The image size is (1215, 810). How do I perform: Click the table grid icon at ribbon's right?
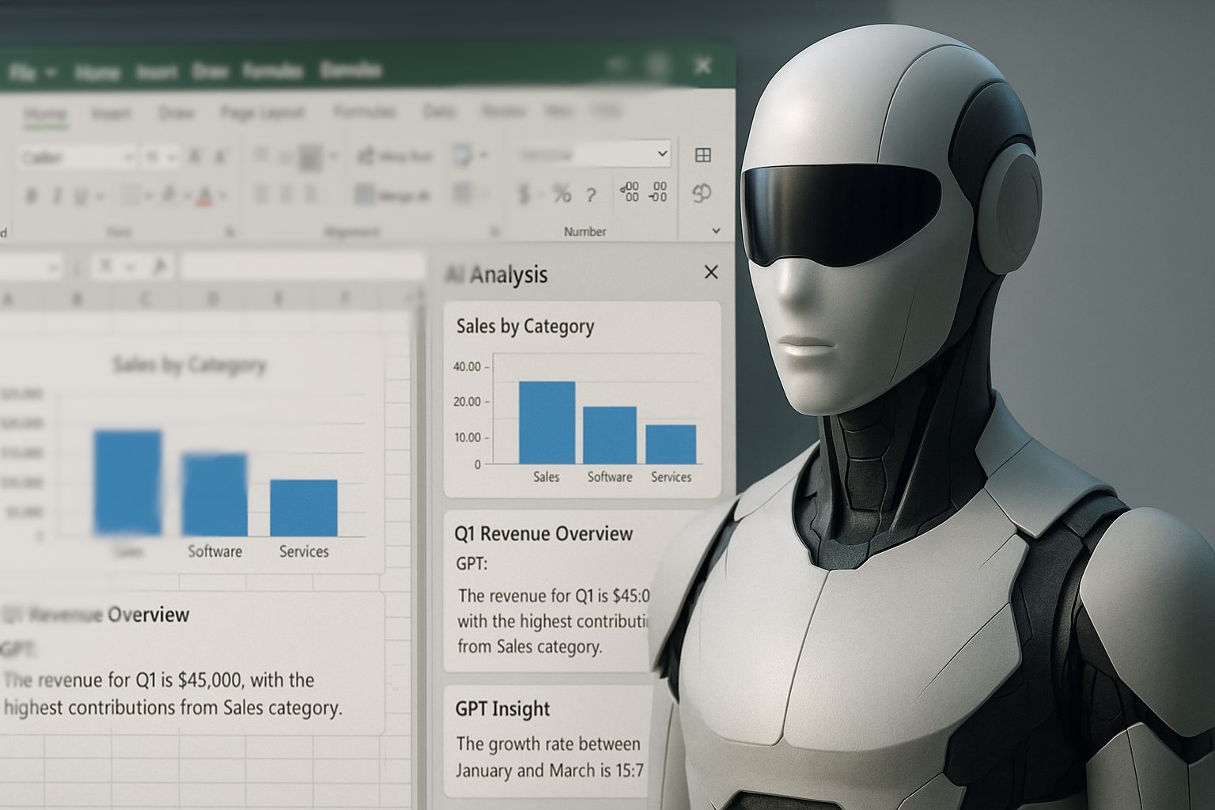point(702,155)
